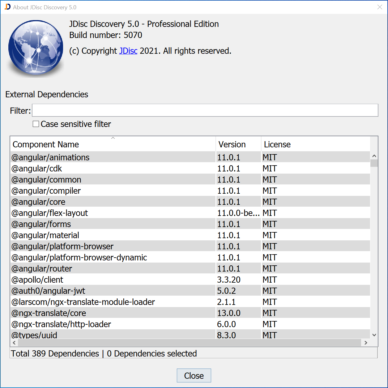
Task: Select the @larscom/ngx-translate-module-loader row
Action: [93, 302]
